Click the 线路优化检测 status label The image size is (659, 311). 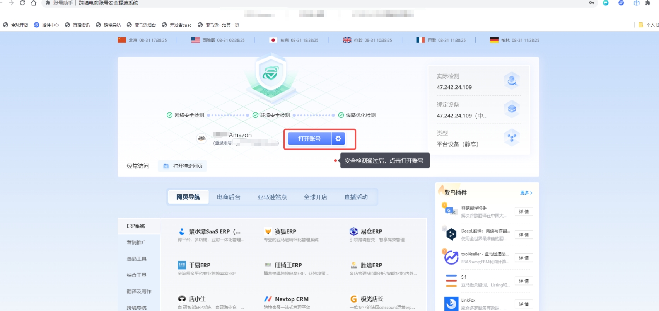point(360,115)
